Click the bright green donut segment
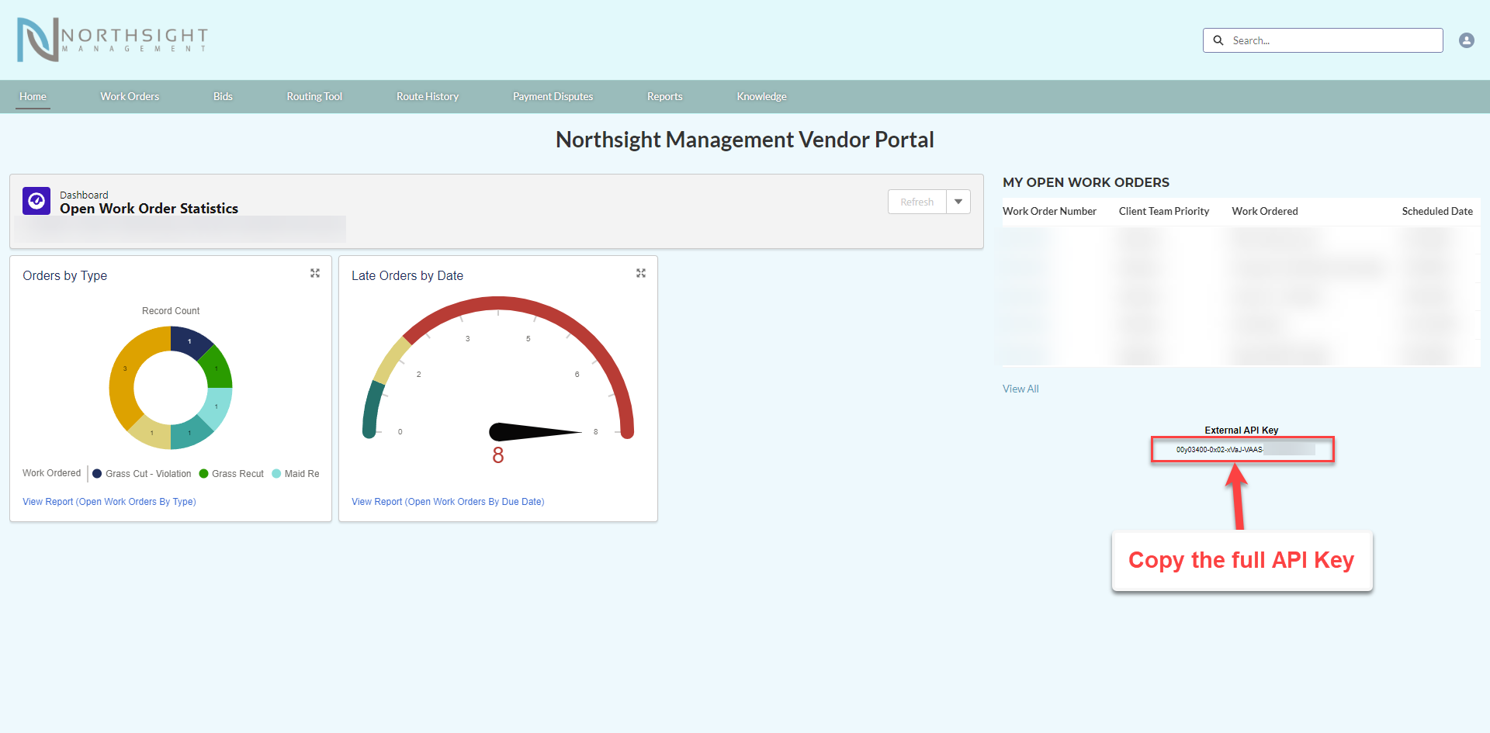The image size is (1490, 733). (217, 368)
